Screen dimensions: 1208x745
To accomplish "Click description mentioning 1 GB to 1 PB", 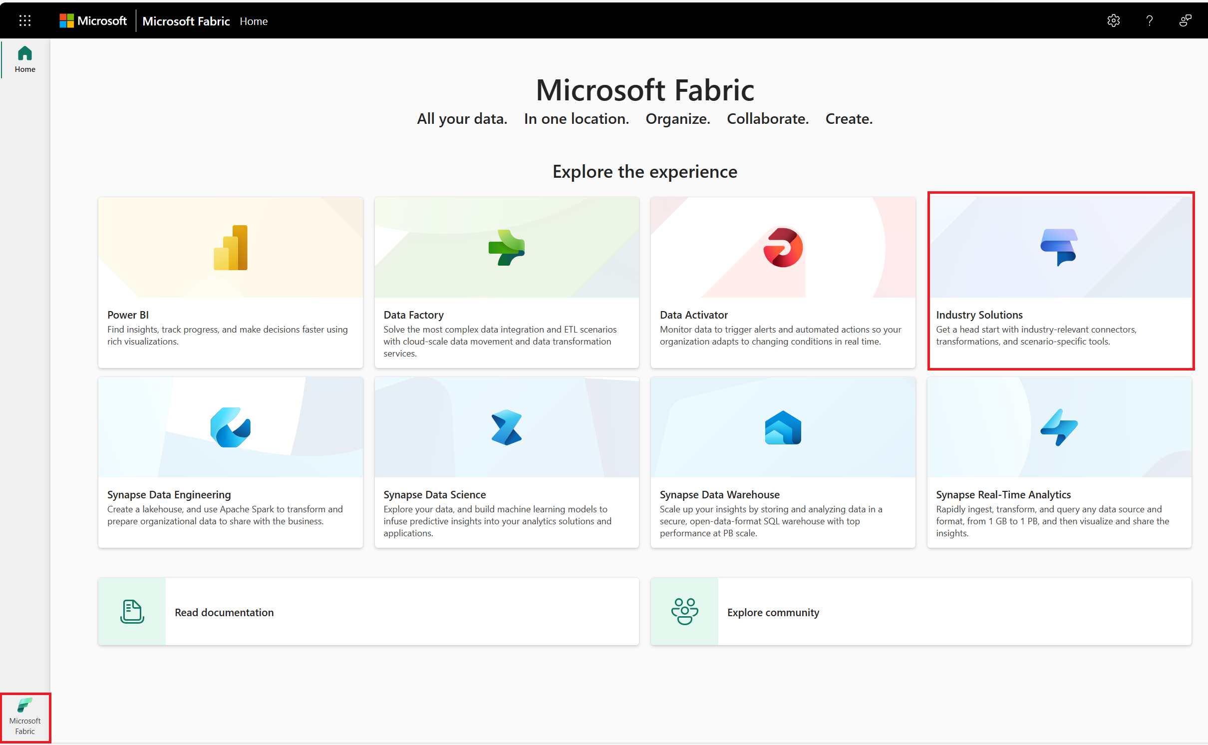I will coord(1053,521).
